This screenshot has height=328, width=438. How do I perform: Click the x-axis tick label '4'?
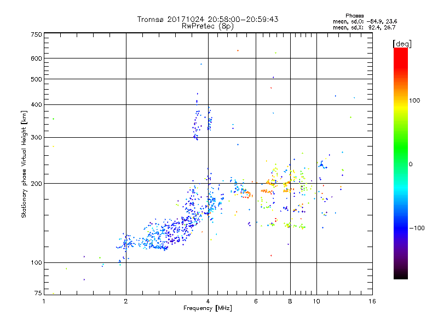(208, 301)
